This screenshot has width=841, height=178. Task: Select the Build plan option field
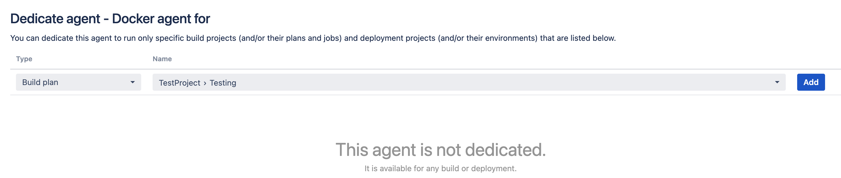[78, 82]
